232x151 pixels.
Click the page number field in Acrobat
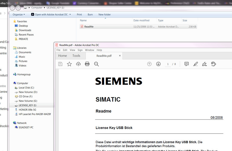click(168, 64)
